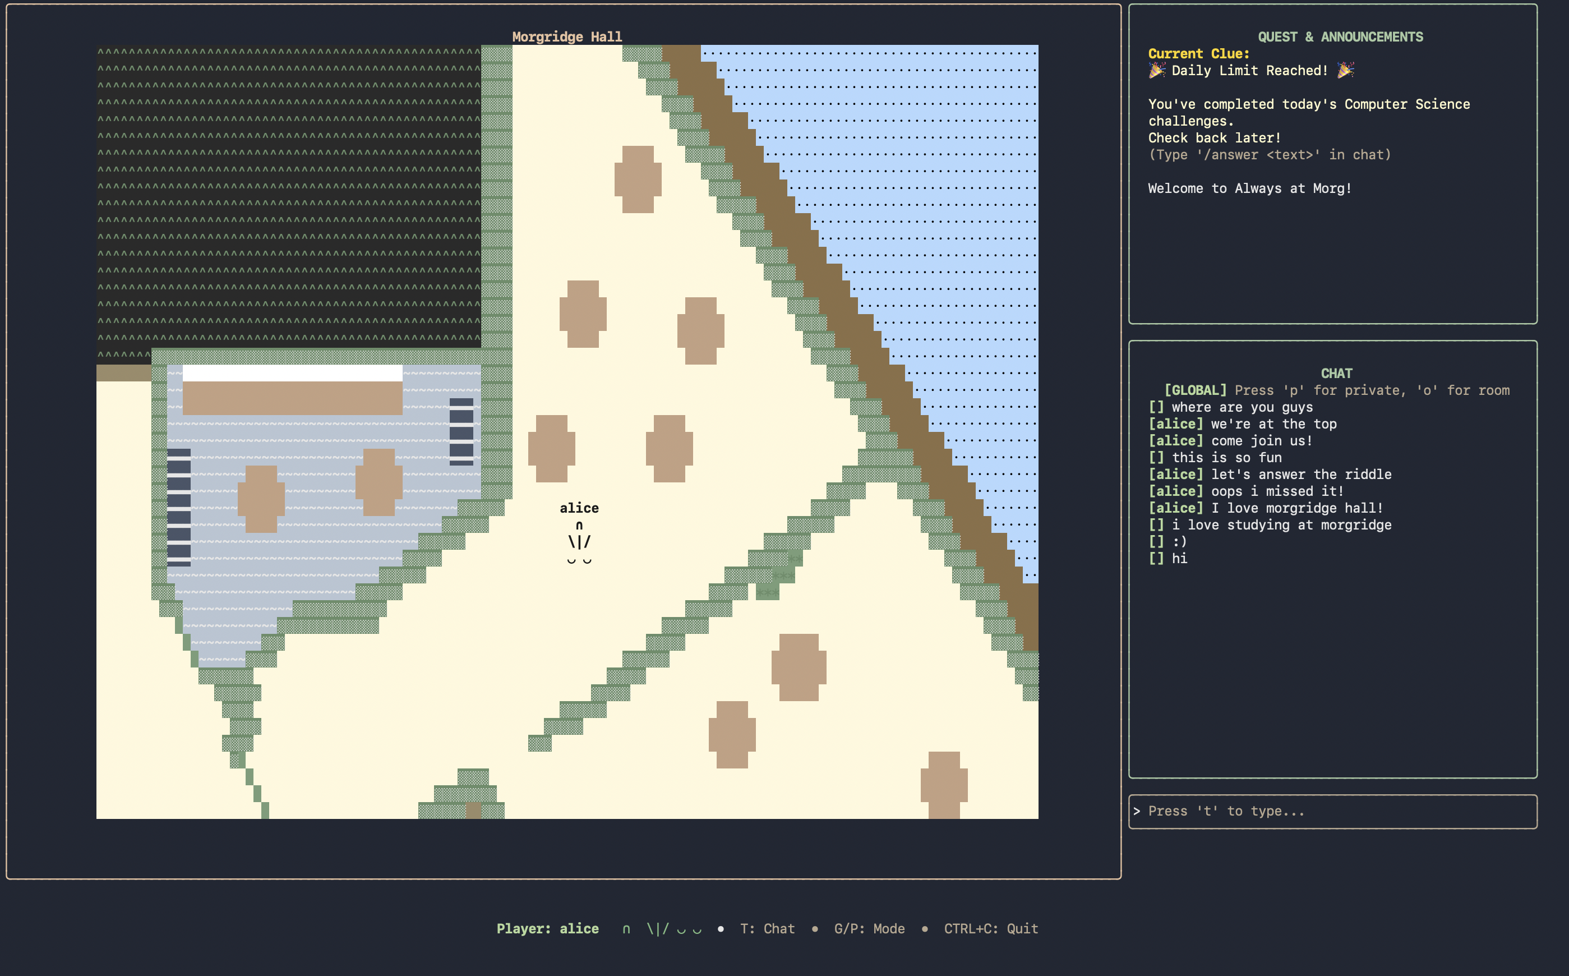1569x976 pixels.
Task: Click the CTRL+C: Quit label
Action: point(990,929)
